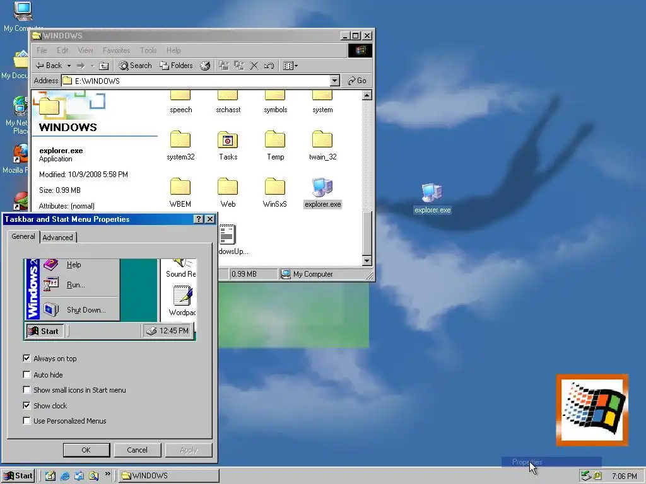Open the Back history dropdown arrow
646x484 pixels.
tap(69, 66)
